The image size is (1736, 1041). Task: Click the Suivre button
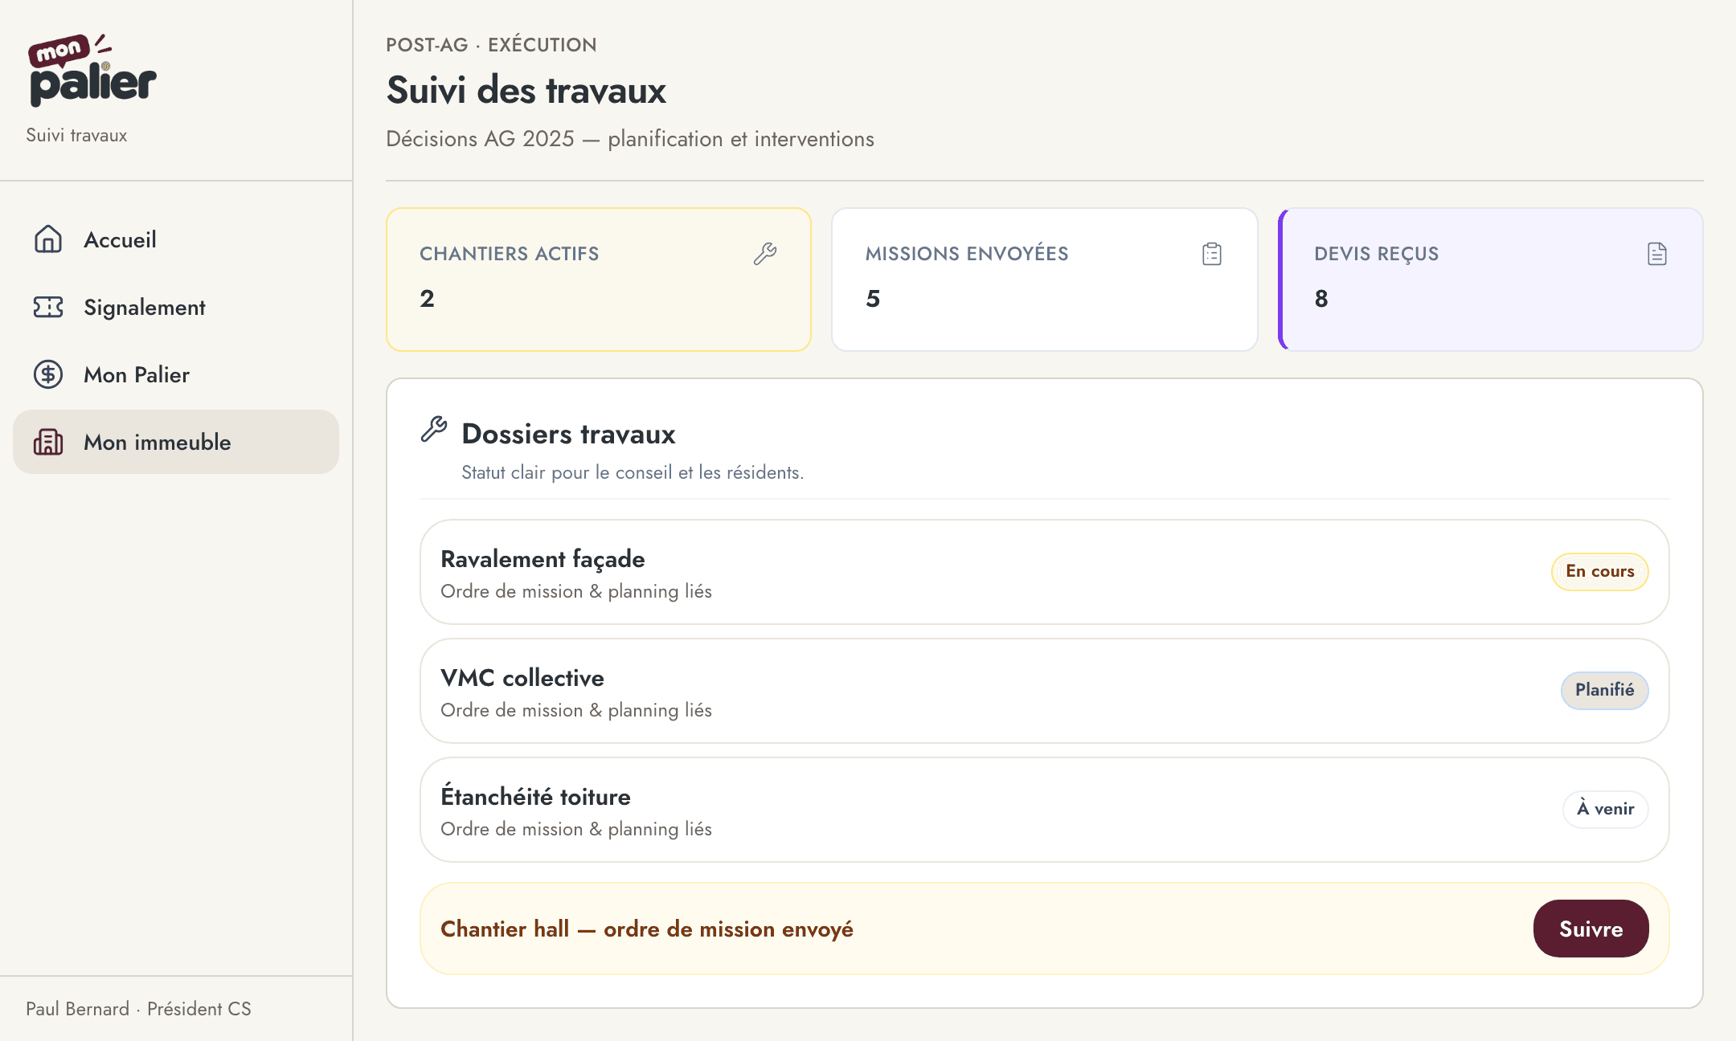(x=1591, y=929)
